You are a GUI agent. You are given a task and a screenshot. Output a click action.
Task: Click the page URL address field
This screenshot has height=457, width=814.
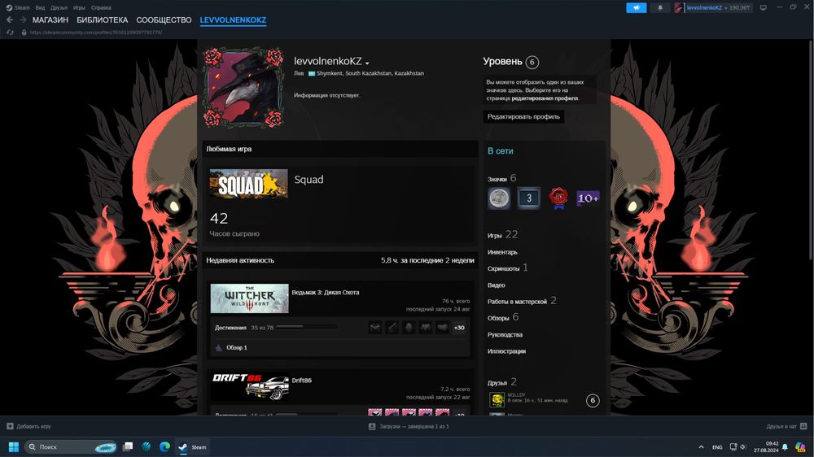(95, 33)
